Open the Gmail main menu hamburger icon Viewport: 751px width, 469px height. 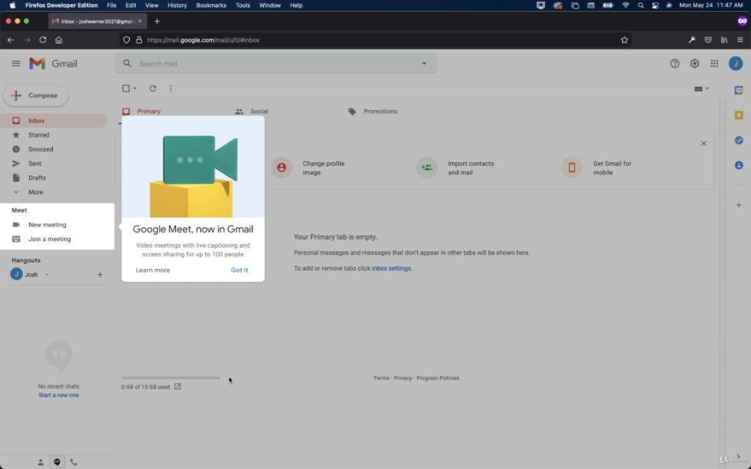pyautogui.click(x=16, y=64)
